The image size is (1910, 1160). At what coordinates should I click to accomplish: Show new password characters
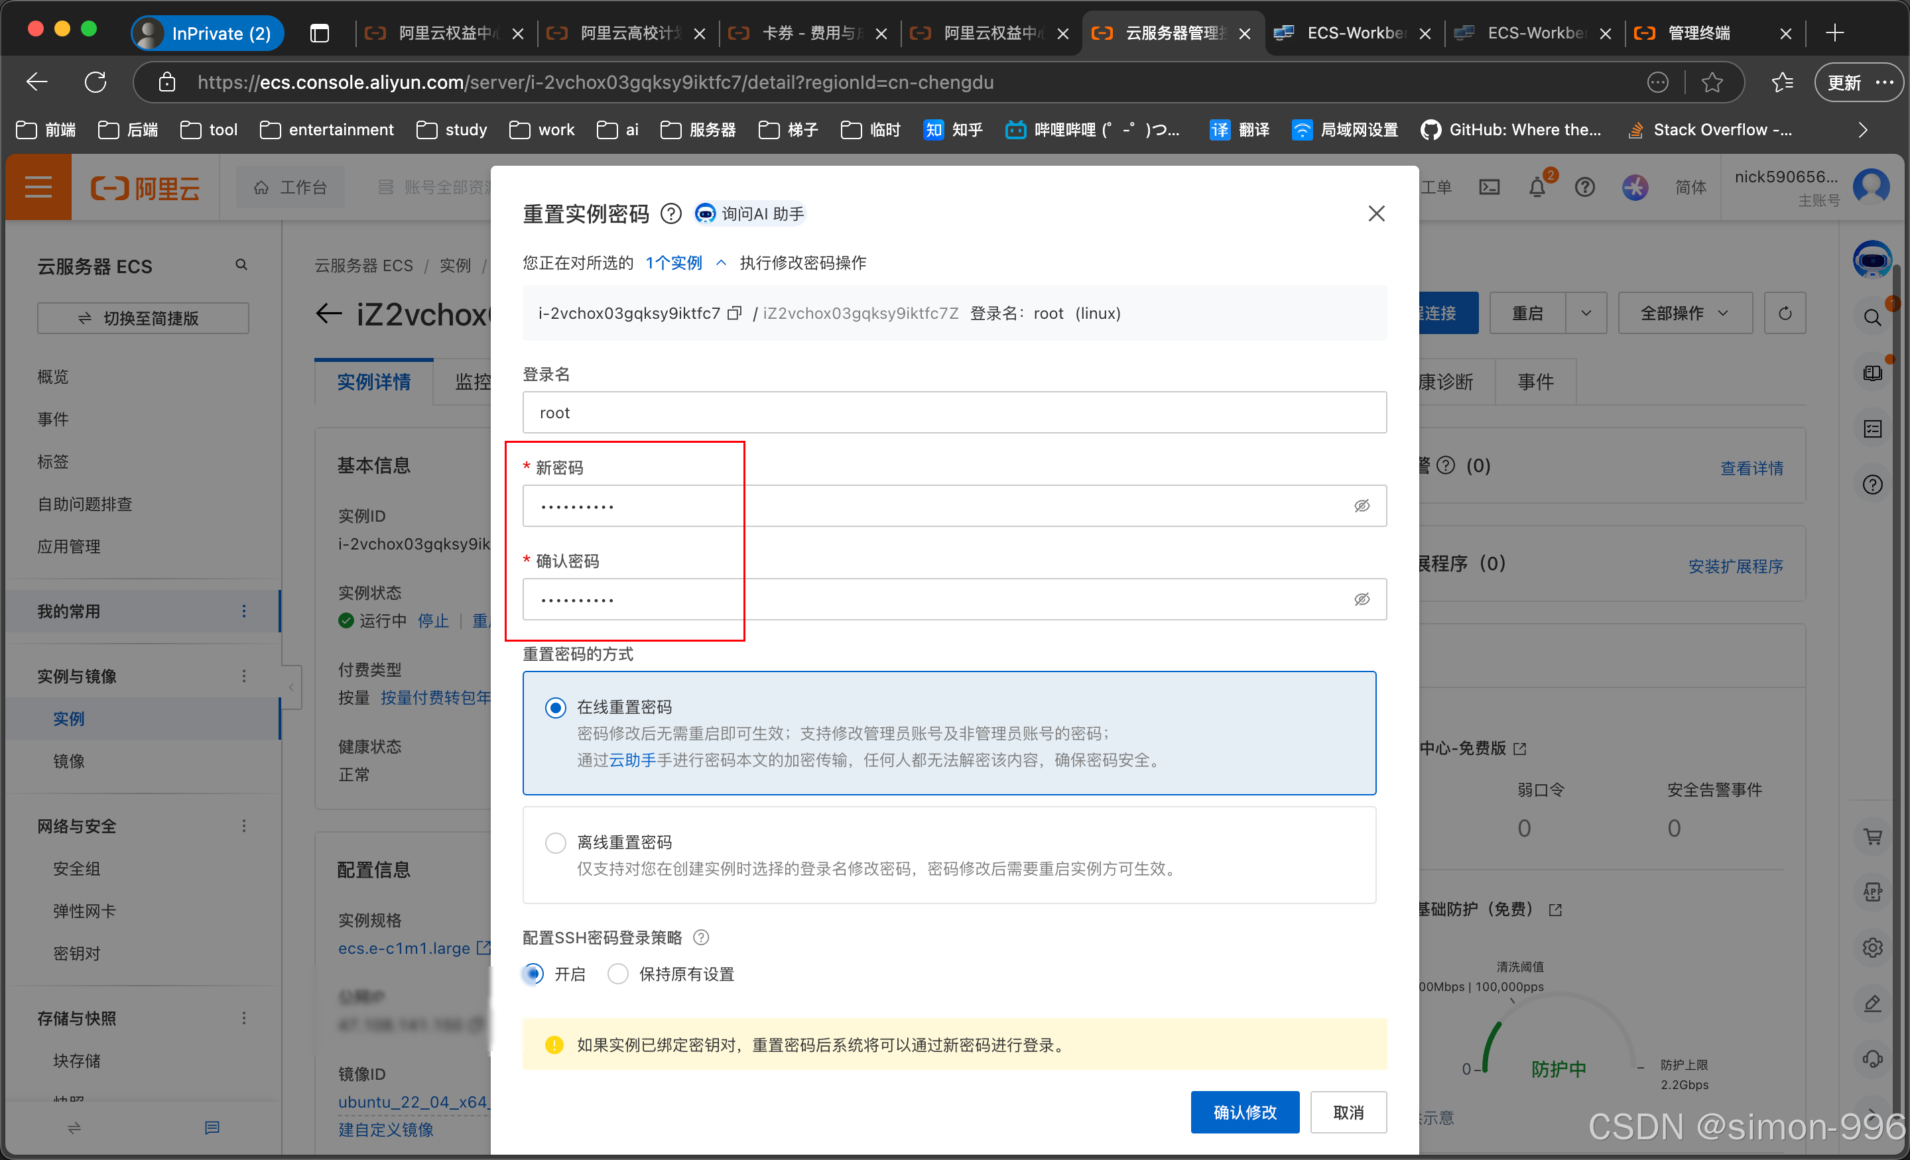tap(1361, 506)
